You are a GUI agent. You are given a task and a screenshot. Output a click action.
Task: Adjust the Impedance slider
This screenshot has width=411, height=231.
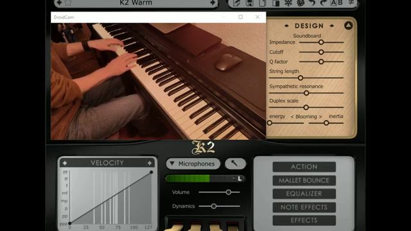(x=321, y=42)
